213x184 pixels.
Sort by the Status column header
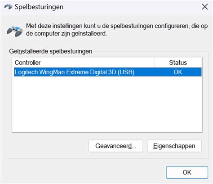pos(178,63)
